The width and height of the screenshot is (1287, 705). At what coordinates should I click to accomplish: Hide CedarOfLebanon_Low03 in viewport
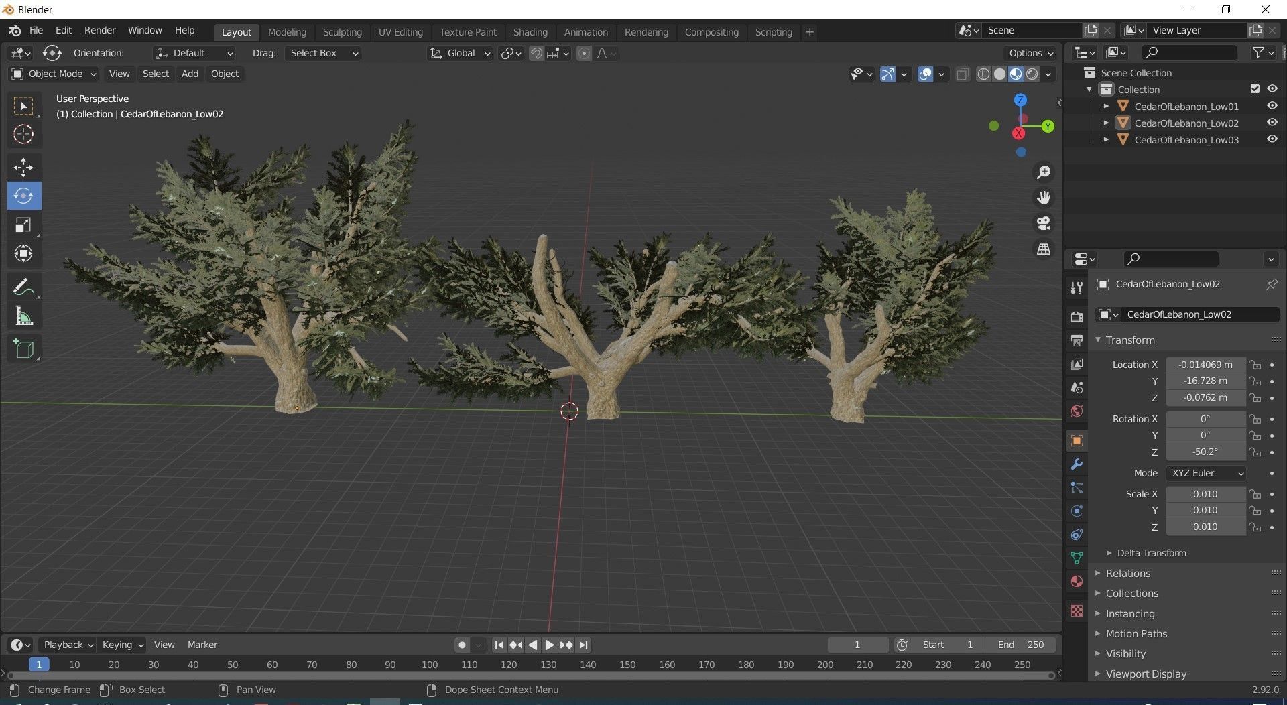1272,139
